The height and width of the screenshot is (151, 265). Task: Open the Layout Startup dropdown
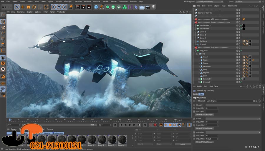coord(248,2)
